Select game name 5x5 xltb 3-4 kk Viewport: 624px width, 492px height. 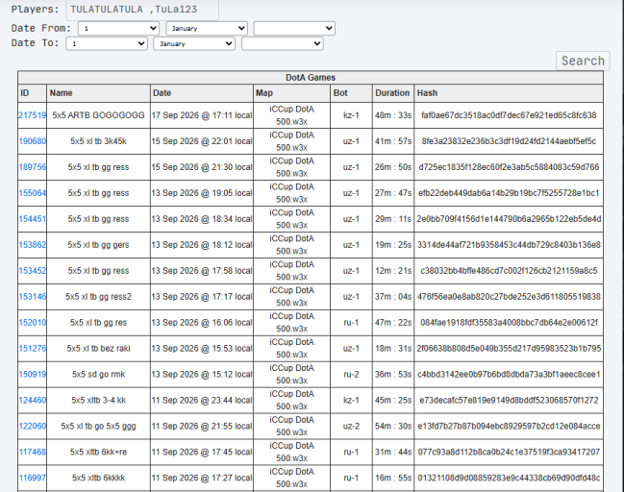point(98,400)
